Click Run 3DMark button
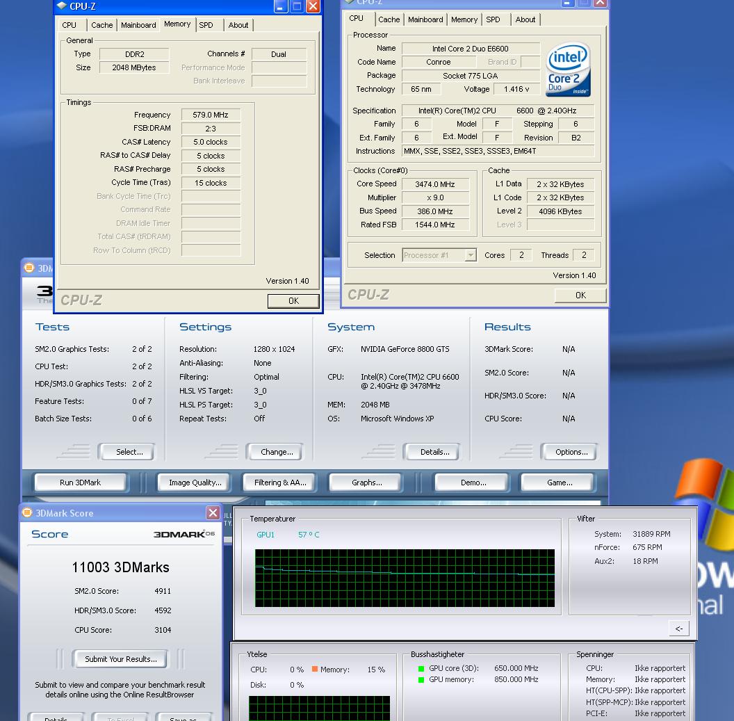The image size is (734, 721). pyautogui.click(x=80, y=483)
